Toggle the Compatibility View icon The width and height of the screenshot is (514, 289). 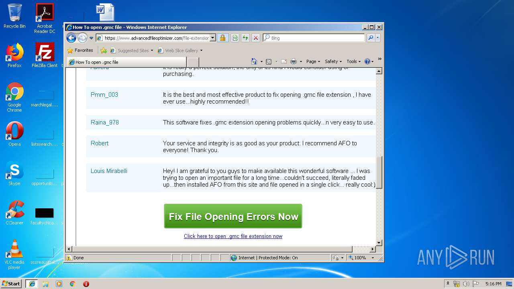(235, 38)
